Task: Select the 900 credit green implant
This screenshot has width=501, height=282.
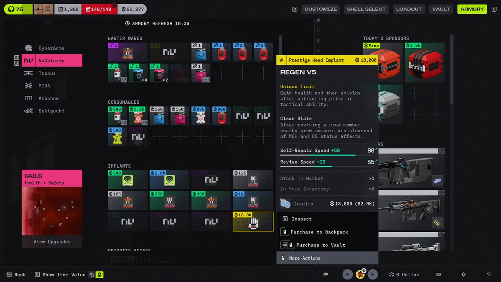Action: [127, 179]
